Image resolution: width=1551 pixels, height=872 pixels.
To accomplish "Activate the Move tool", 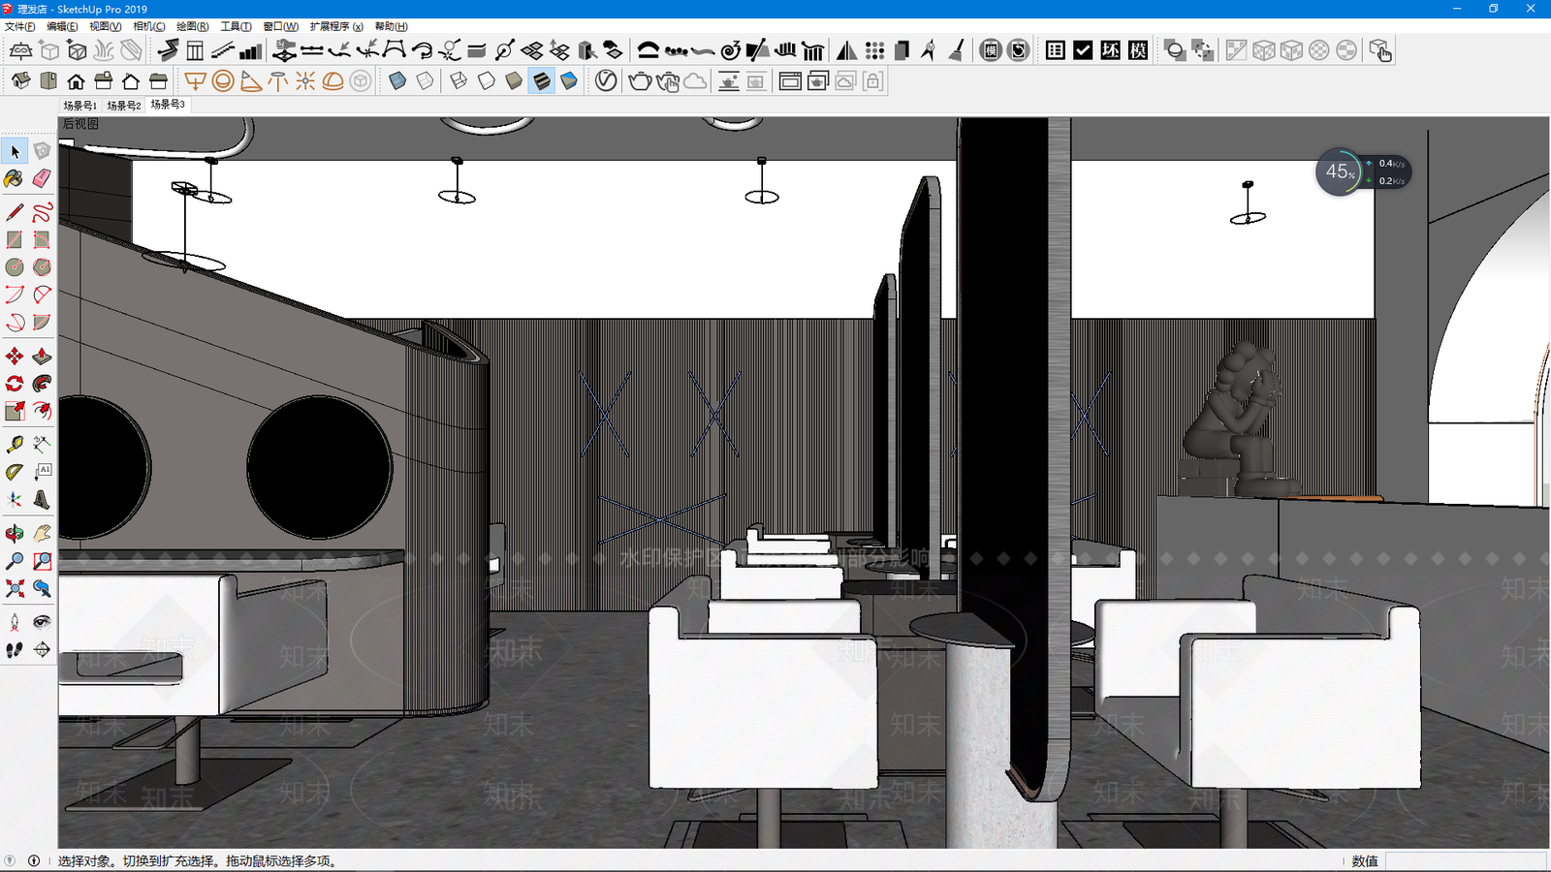I will (x=15, y=357).
